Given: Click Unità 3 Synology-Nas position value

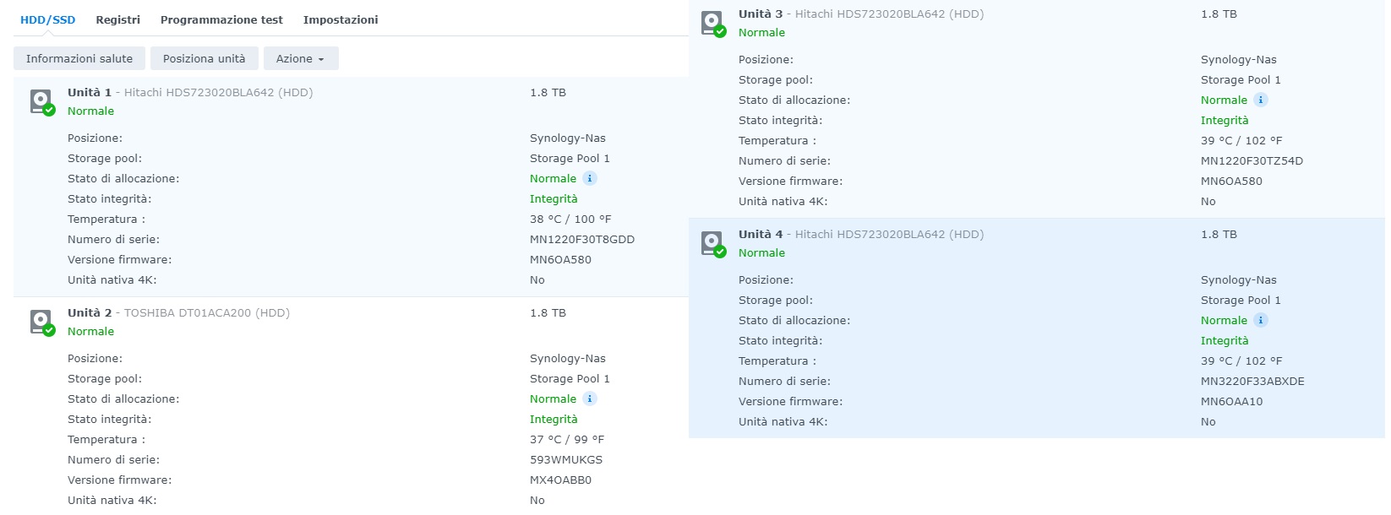Looking at the screenshot, I should (1239, 59).
